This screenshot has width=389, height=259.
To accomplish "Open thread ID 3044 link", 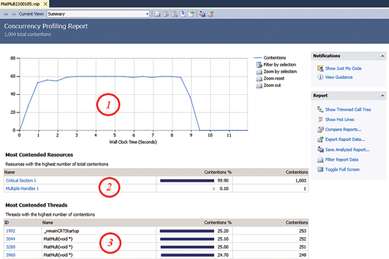I will (11, 239).
